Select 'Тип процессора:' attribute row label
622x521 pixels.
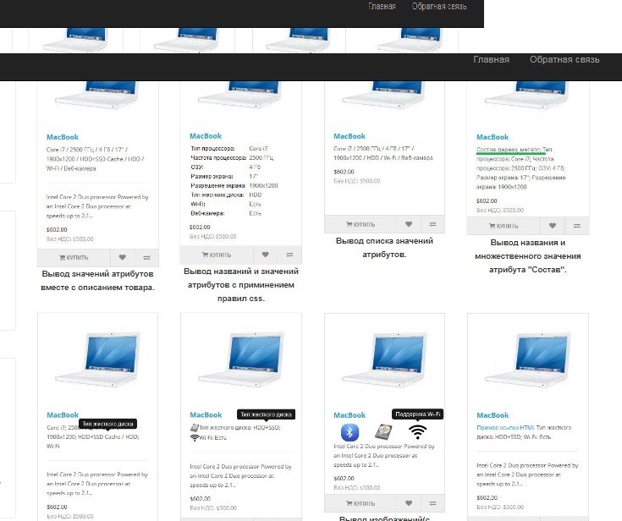point(212,149)
